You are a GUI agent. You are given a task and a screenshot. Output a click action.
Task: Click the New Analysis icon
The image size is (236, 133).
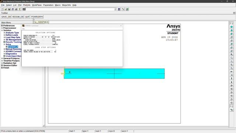coord(2,9)
